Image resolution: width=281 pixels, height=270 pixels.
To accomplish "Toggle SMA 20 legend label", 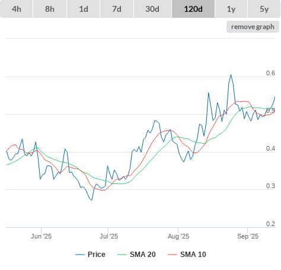I will click(x=143, y=255).
